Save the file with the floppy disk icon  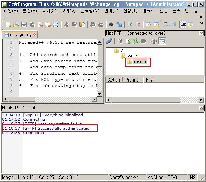[24, 24]
